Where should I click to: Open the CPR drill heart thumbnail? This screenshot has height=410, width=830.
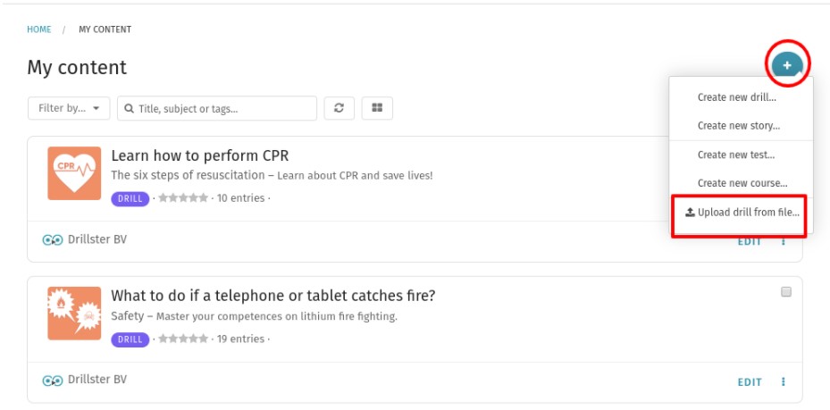click(74, 173)
